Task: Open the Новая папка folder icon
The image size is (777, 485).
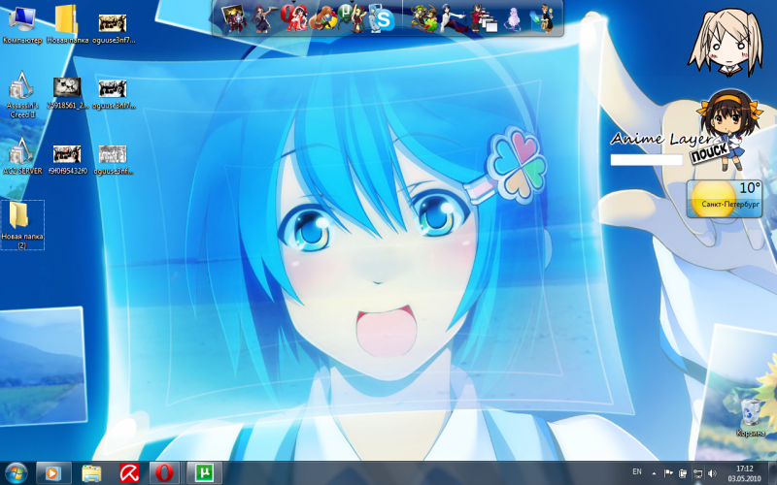Action: (x=67, y=25)
